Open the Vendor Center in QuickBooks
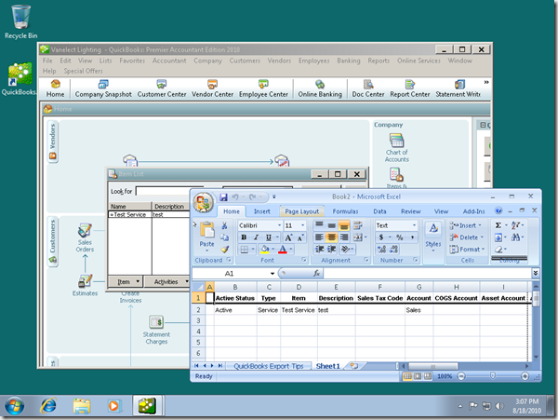 pos(212,88)
